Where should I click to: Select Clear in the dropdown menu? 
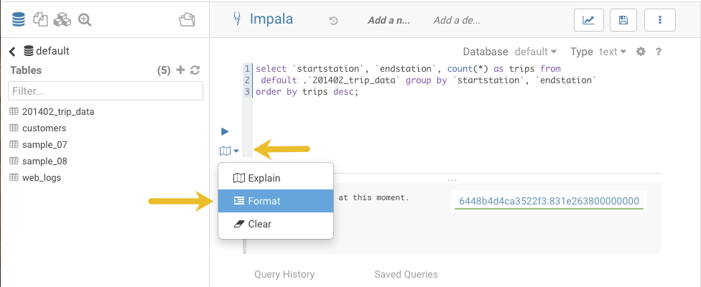coord(259,224)
